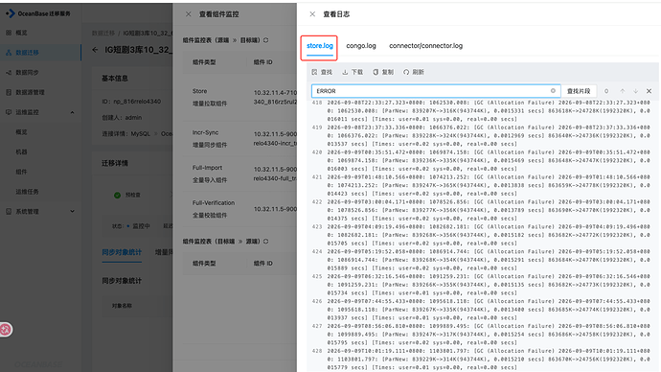This screenshot has height=372, width=661.
Task: Clear the ERROR search text
Action: 553,91
